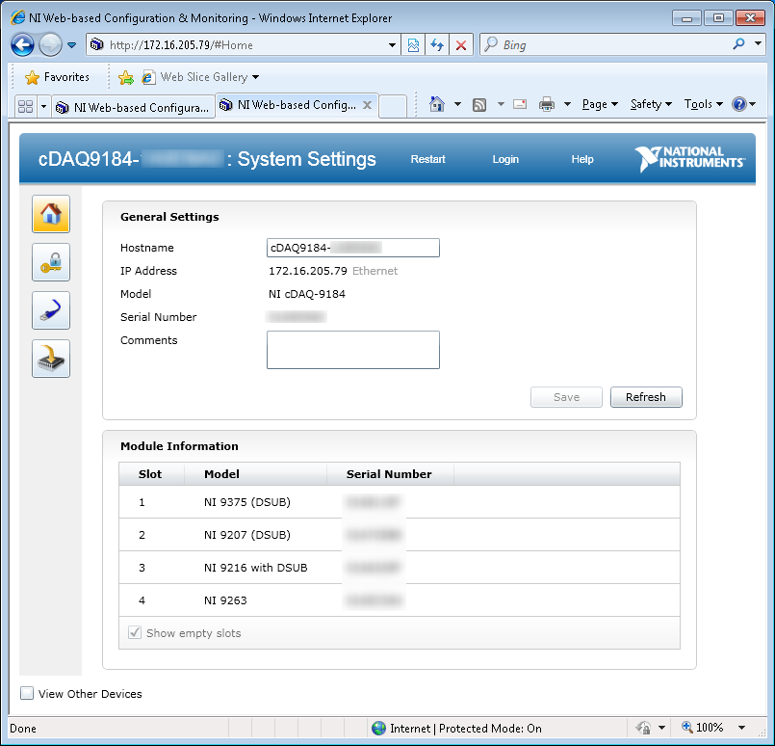Open the Page menu
Image resolution: width=775 pixels, height=746 pixels.
click(x=600, y=104)
